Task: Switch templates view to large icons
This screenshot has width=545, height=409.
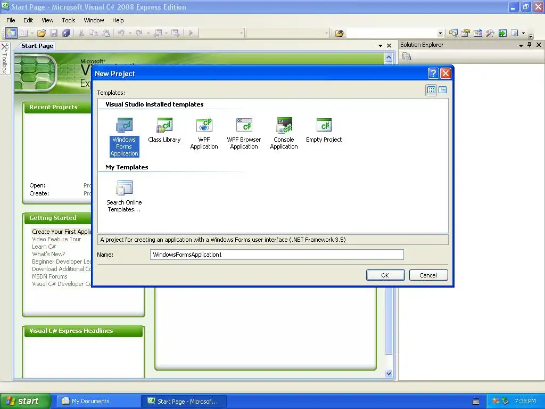Action: click(x=431, y=90)
